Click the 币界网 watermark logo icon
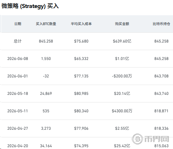The width and height of the screenshot is (173, 149). click(137, 139)
